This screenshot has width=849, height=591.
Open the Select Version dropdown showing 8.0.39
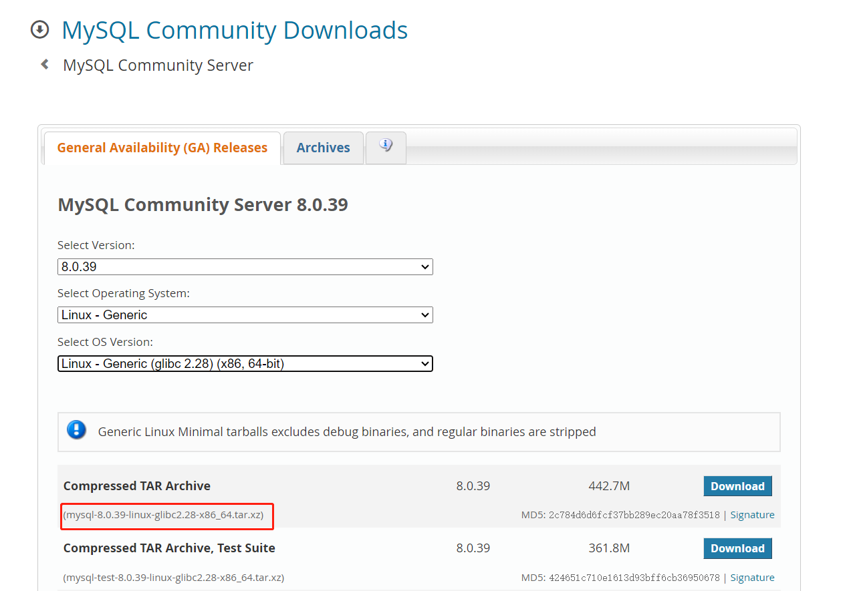245,266
